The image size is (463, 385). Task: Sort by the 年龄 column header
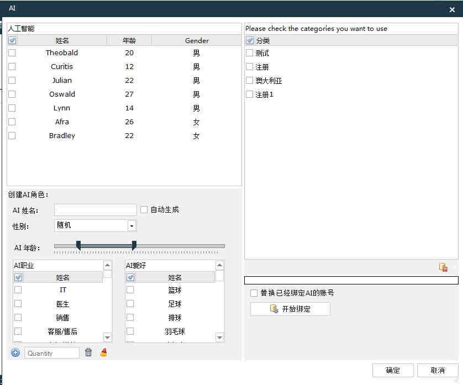(x=129, y=40)
